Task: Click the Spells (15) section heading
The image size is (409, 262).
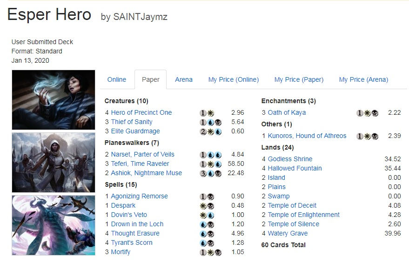Action: pos(121,184)
